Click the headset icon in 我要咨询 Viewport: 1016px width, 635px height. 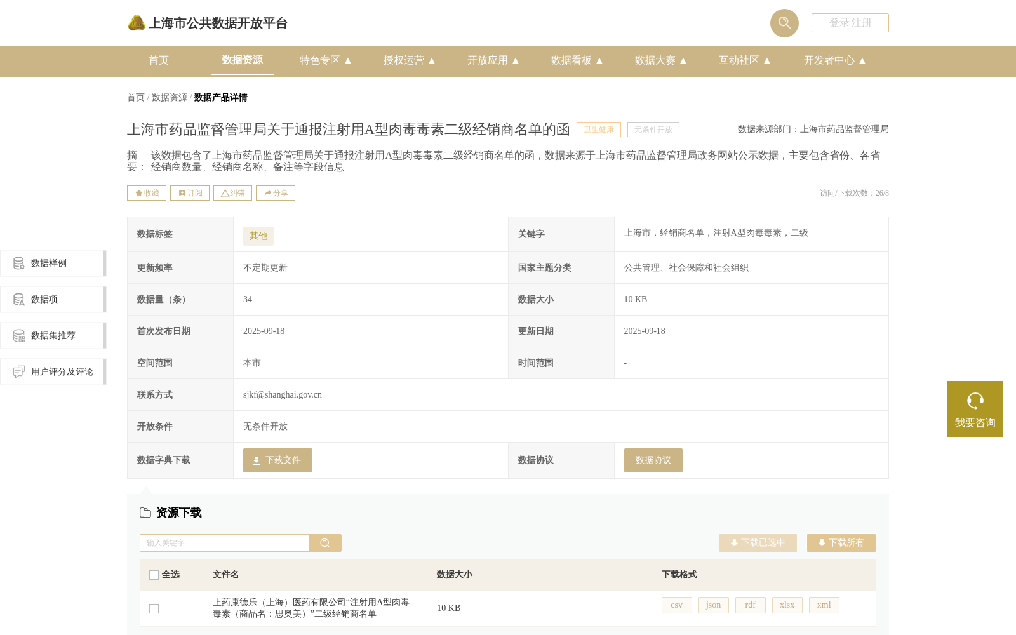[x=975, y=401]
